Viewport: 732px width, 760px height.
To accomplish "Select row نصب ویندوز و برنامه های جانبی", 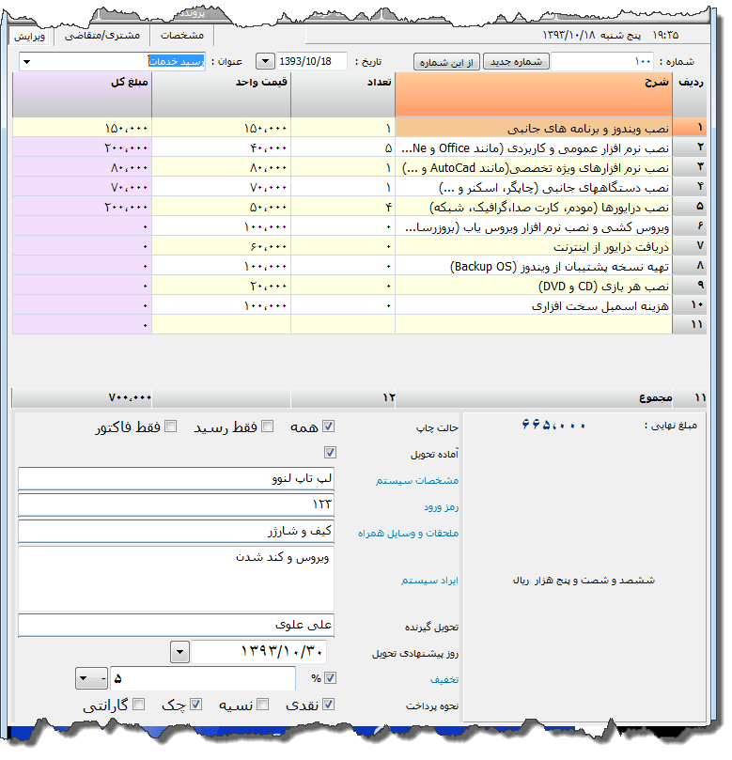I will (x=359, y=128).
